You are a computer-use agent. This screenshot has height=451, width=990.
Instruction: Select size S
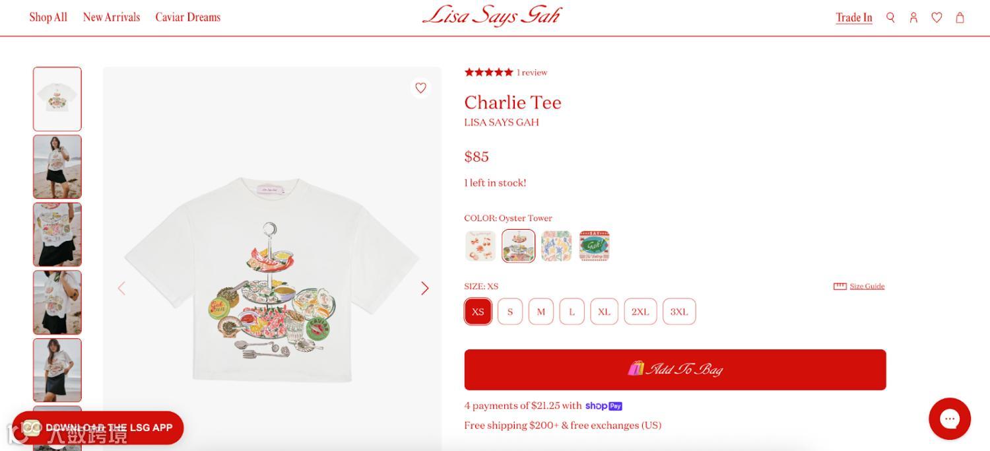510,312
